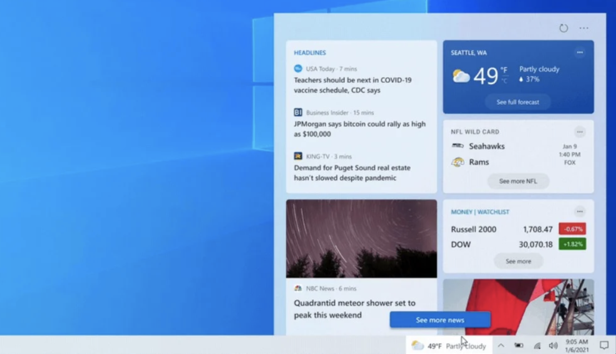Open the three-dot menu at top right
Image resolution: width=616 pixels, height=354 pixels.
coord(584,28)
